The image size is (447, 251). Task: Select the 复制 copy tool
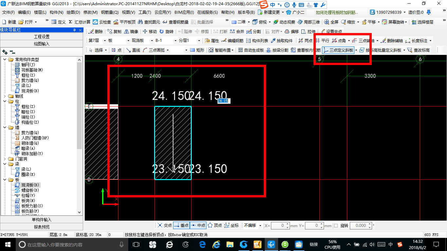click(x=114, y=32)
